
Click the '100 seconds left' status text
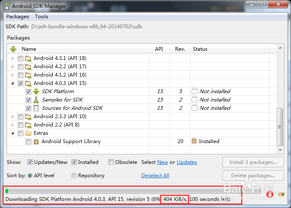tap(210, 199)
